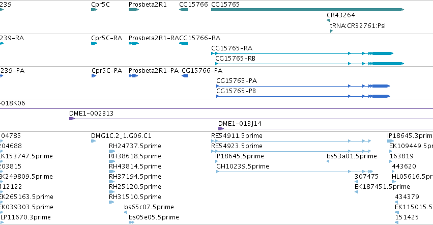
Task: Select the CG15765 gene bar
Action: click(x=307, y=10)
